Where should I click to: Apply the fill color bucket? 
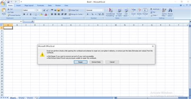click(41, 15)
